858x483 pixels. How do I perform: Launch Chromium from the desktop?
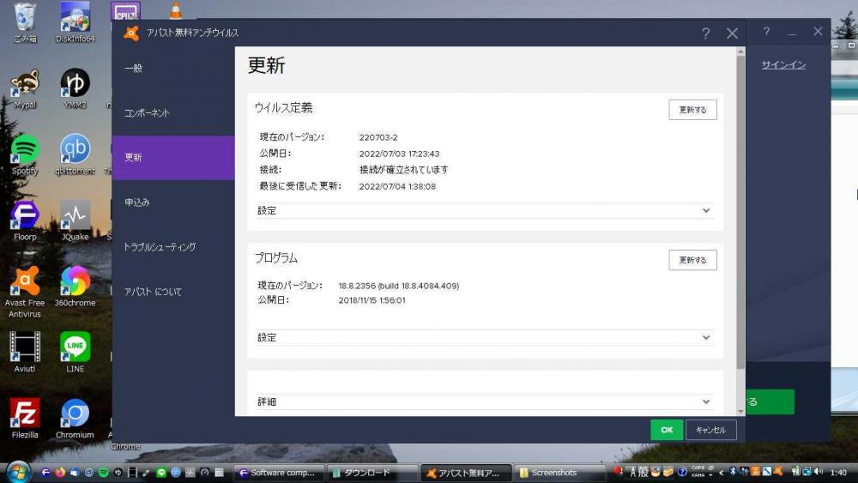pyautogui.click(x=75, y=420)
